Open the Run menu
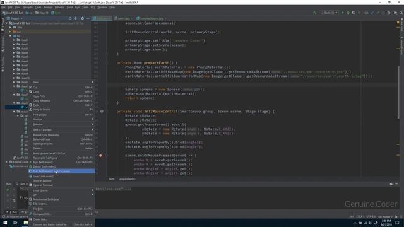The width and height of the screenshot is (404, 227). pyautogui.click(x=77, y=7)
